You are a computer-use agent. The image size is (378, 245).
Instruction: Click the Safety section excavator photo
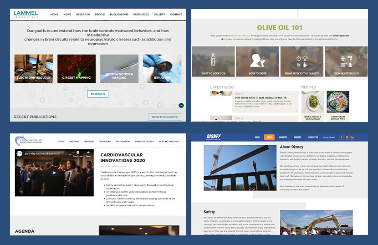pyautogui.click(x=316, y=222)
